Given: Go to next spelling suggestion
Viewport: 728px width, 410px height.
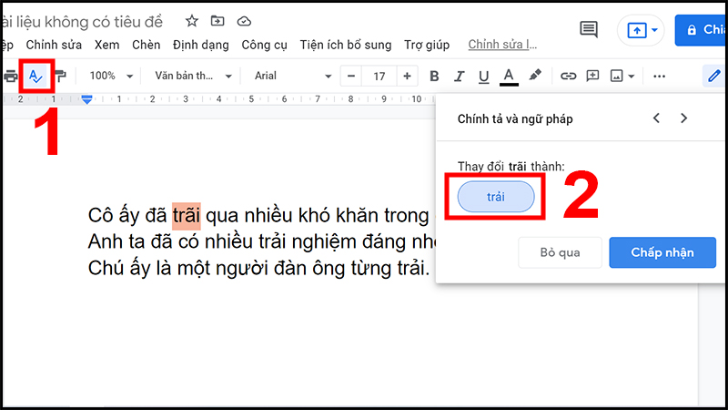Looking at the screenshot, I should tap(684, 118).
